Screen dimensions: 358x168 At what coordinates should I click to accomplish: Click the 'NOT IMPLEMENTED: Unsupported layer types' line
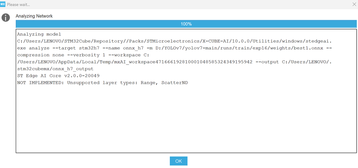(x=102, y=83)
